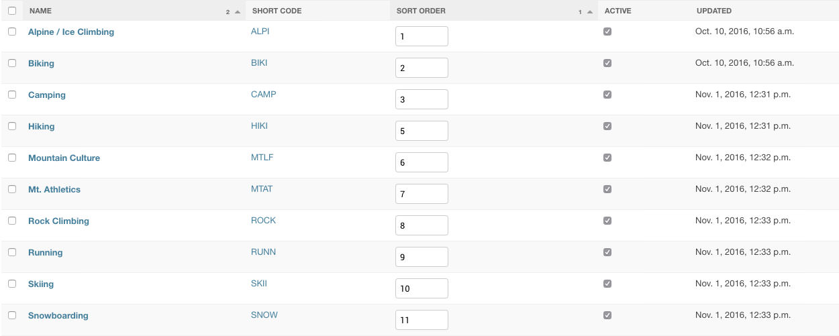The width and height of the screenshot is (839, 336).
Task: Toggle the select-all checkbox in header
Action: click(x=12, y=11)
